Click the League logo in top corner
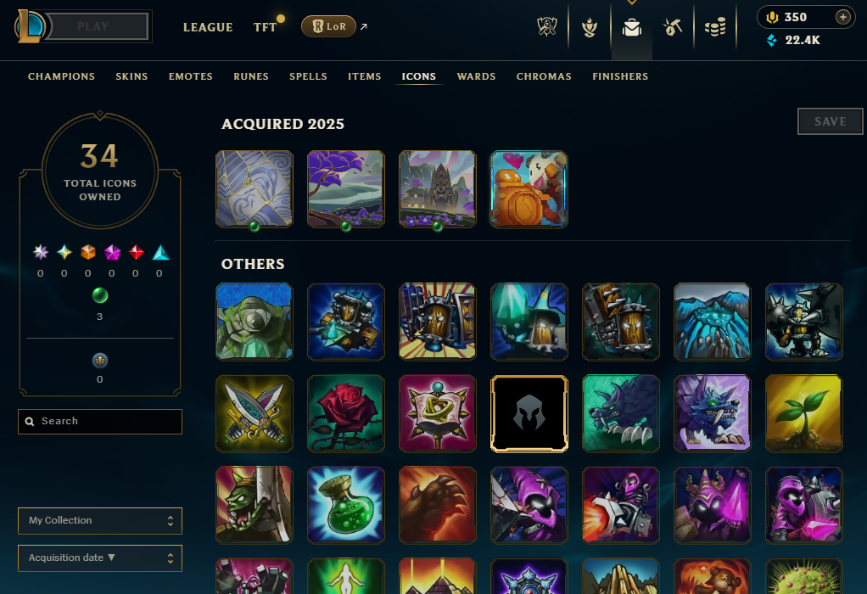The width and height of the screenshot is (867, 594). coord(31,26)
